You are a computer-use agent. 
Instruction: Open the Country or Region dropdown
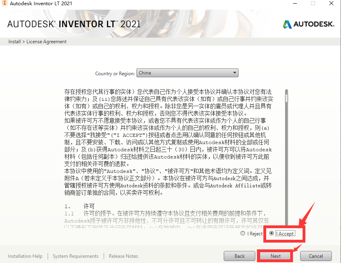click(x=187, y=73)
